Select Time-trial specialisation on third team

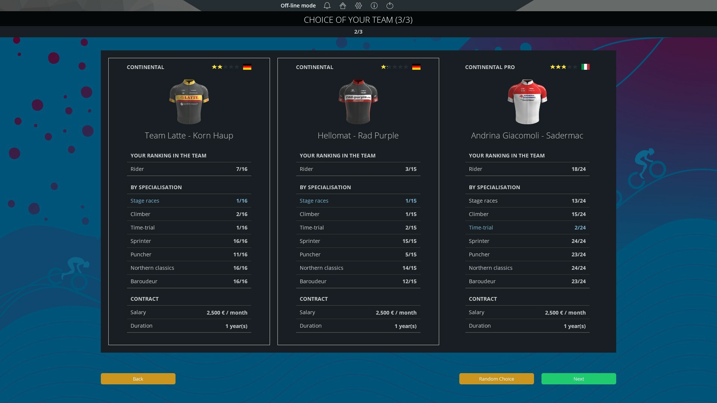(x=481, y=227)
